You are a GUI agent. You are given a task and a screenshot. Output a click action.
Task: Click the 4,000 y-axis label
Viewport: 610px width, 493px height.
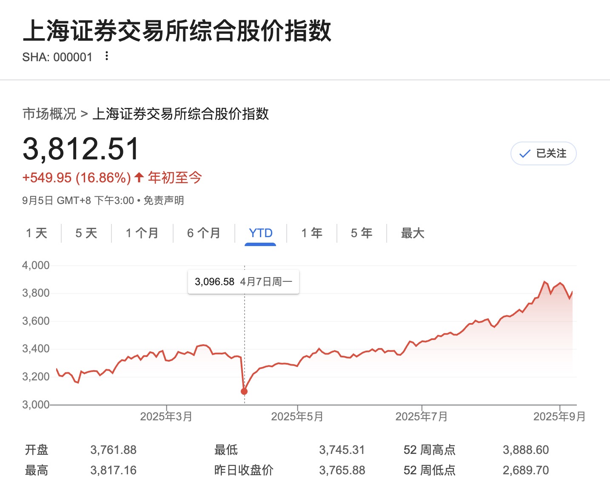[x=36, y=266]
